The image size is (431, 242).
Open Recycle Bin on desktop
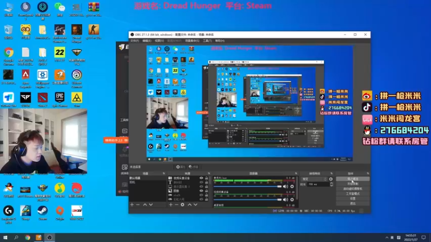tap(9, 32)
